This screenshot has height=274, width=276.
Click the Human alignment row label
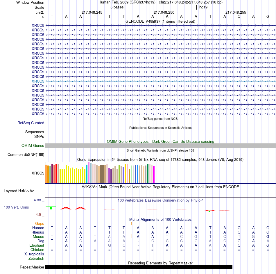[38, 228]
